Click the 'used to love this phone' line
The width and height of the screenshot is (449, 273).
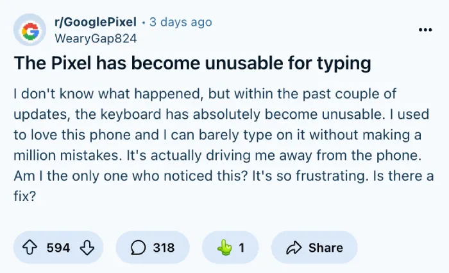(x=217, y=135)
